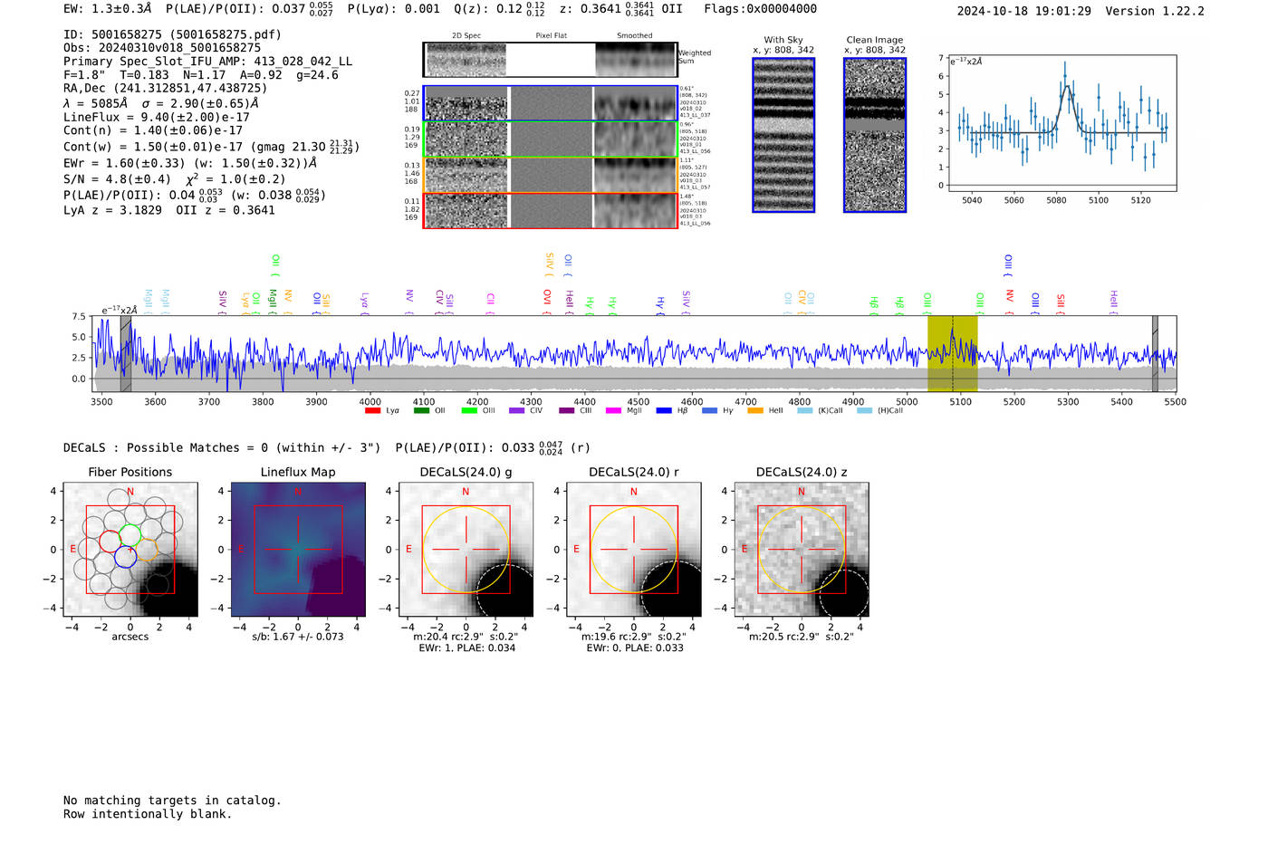1268x863 pixels.
Task: Click the Pixel Flat column heading
Action: (x=551, y=36)
